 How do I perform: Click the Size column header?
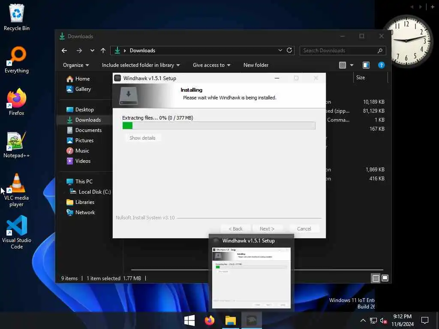click(370, 78)
